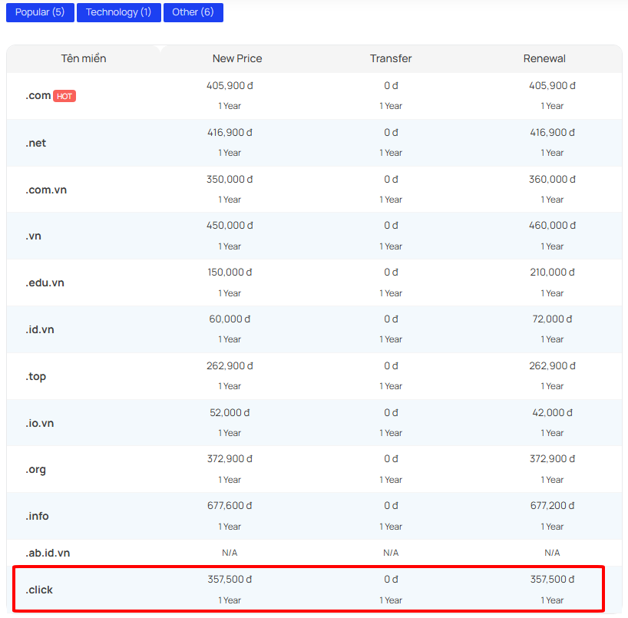This screenshot has width=628, height=618.
Task: Click the .click transfer price 0 đ
Action: point(391,580)
